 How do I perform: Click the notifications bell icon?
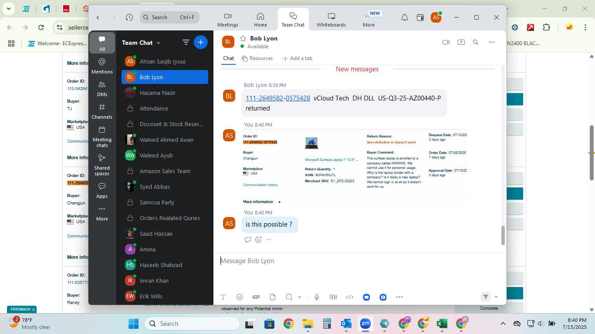tap(405, 17)
